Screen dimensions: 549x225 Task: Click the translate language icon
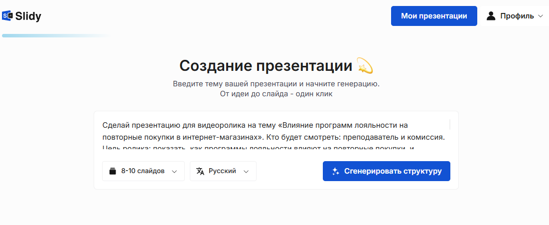pos(200,172)
